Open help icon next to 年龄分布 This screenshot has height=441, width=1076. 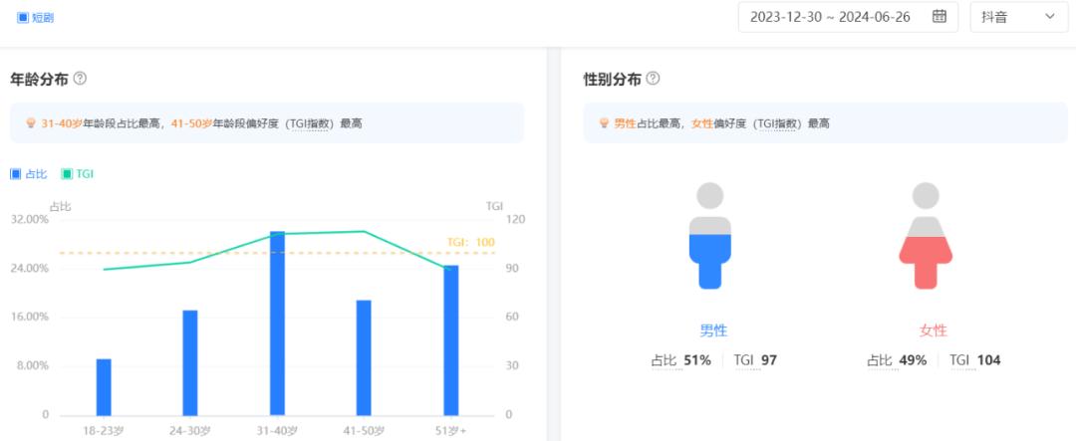point(80,79)
